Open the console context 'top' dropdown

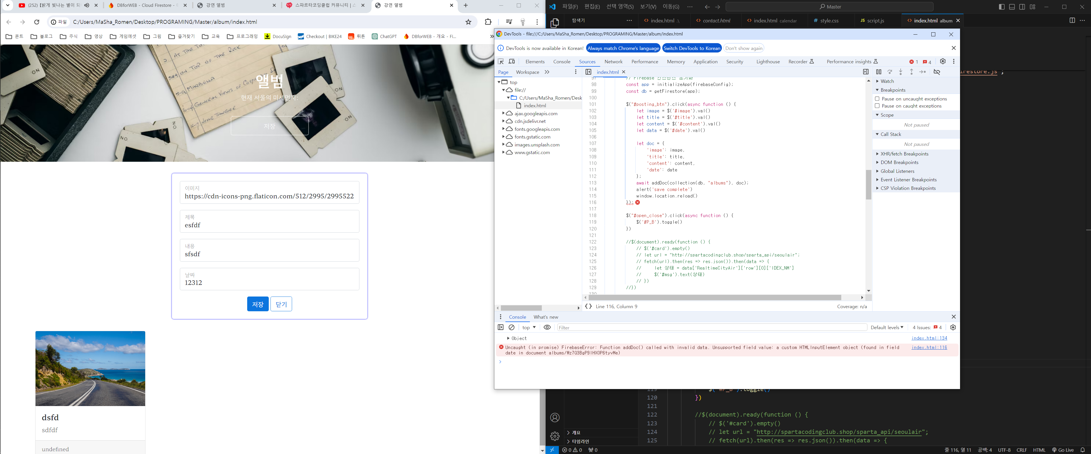click(529, 327)
